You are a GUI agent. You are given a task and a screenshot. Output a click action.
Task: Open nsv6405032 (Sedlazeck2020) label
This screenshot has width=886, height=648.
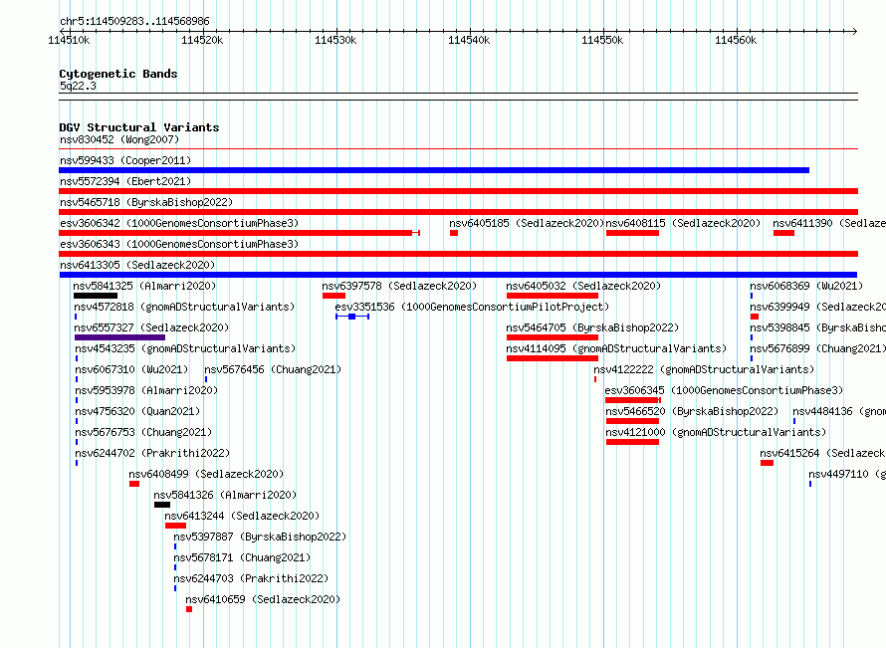coord(583,286)
